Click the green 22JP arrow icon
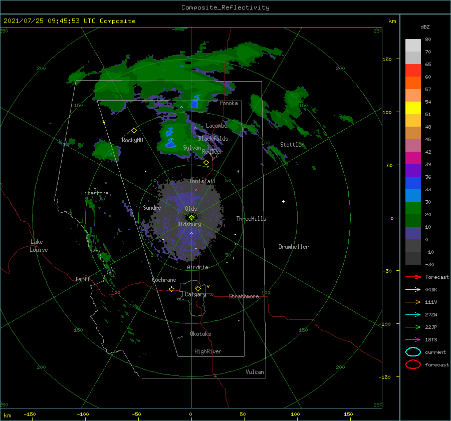Viewport: 451px width, 421px height. tap(413, 327)
